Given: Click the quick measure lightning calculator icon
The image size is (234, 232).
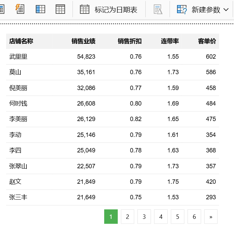Looking at the screenshot, I should pyautogui.click(x=20, y=9).
